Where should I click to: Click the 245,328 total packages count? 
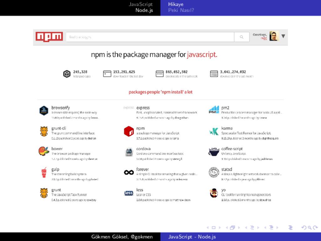click(x=80, y=72)
